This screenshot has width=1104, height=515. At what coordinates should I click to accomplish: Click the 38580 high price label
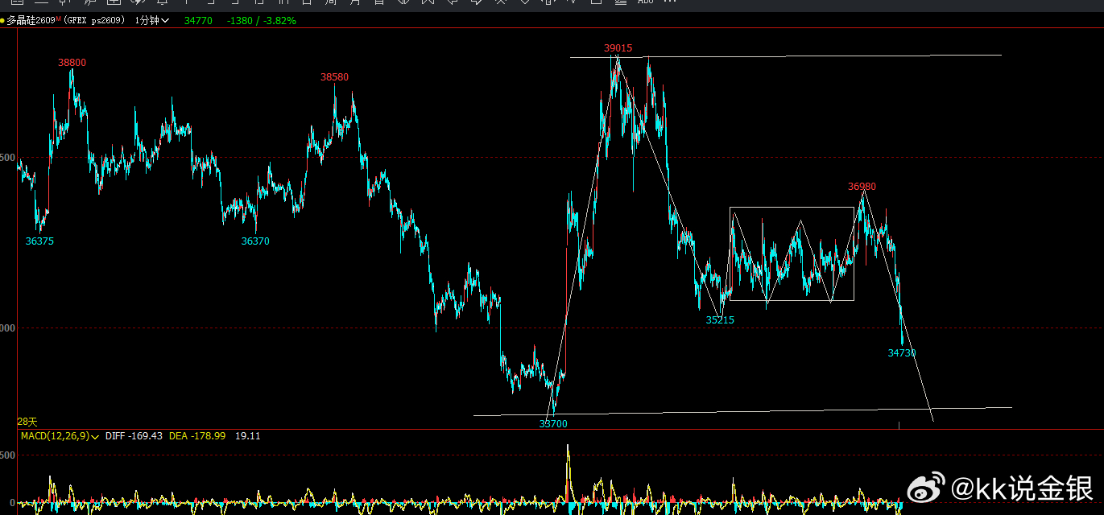click(x=335, y=77)
